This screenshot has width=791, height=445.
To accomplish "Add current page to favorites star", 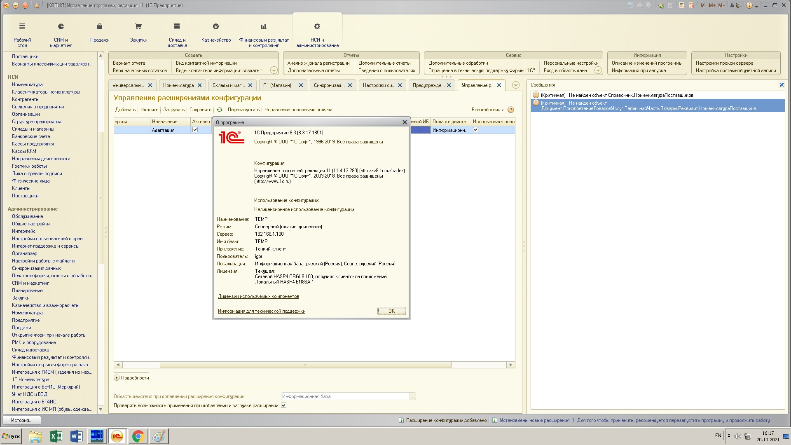I will point(661,5).
